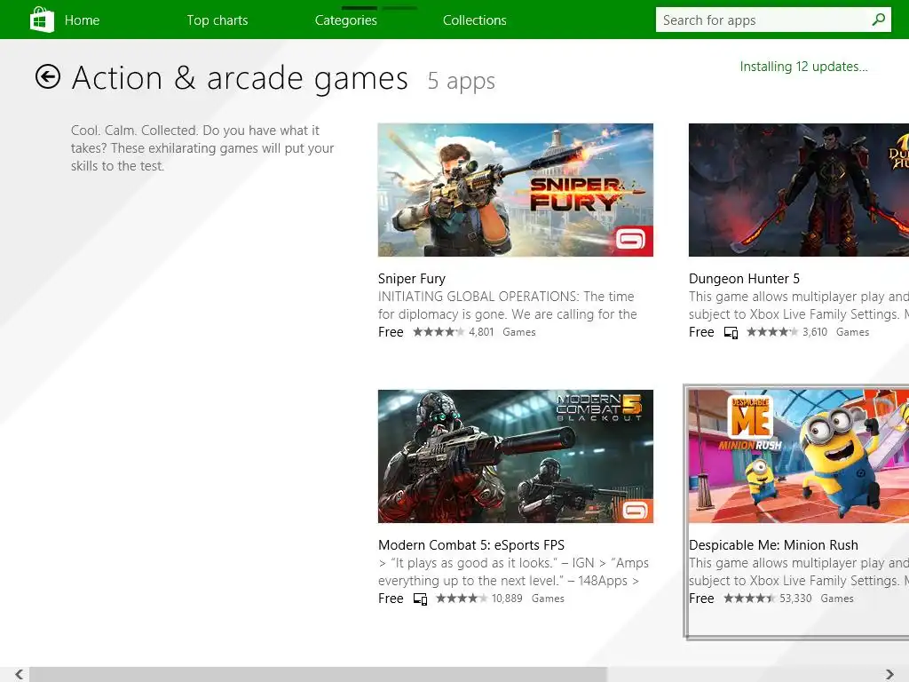Click the Modern Combat 5 description text
The image size is (909, 682).
tap(514, 572)
